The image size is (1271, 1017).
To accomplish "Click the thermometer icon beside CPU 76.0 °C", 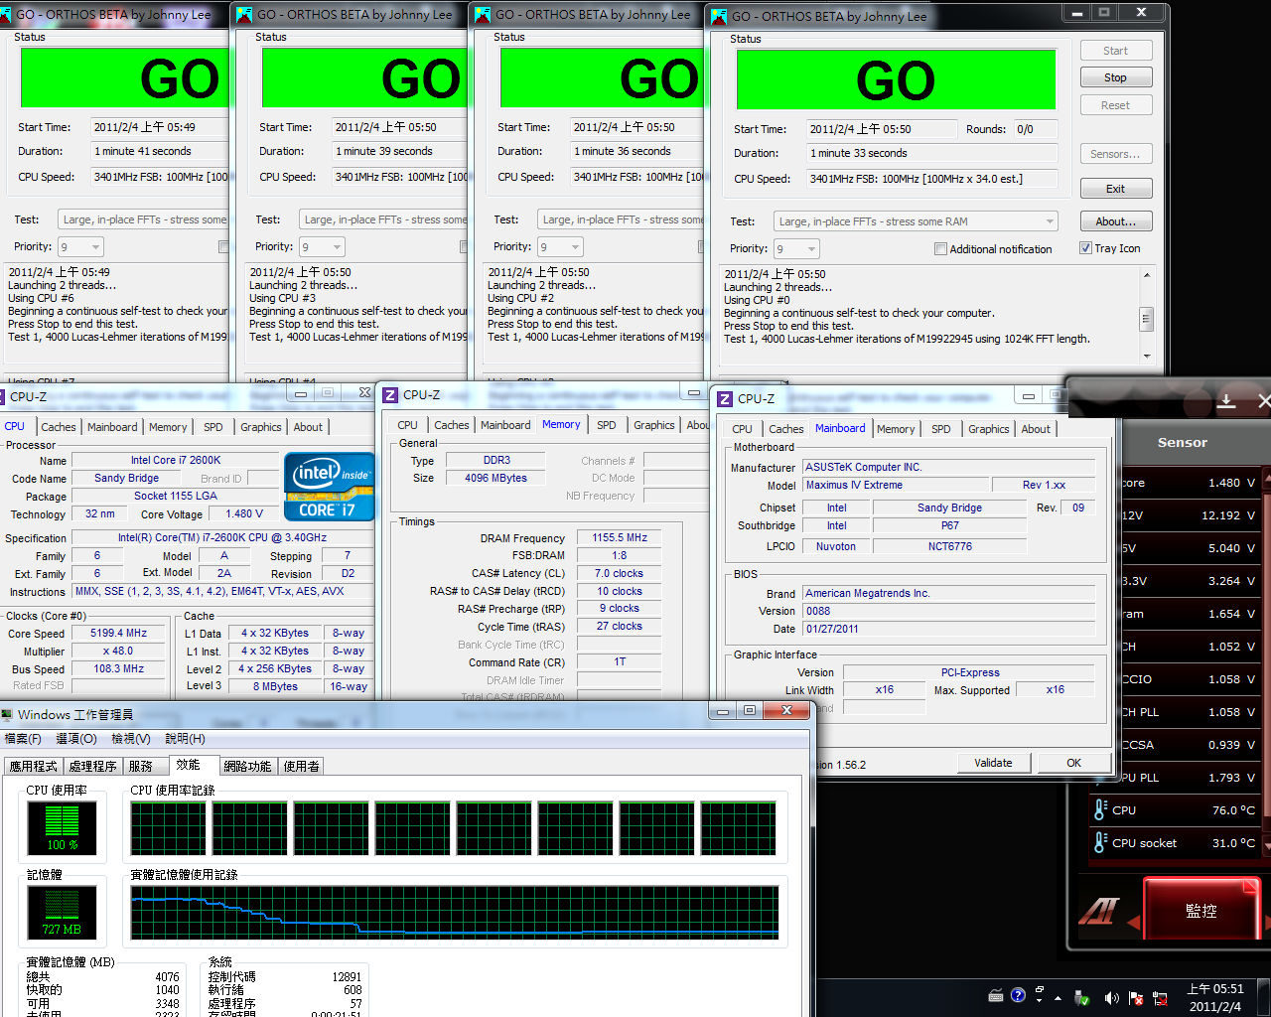I will pyautogui.click(x=1100, y=809).
